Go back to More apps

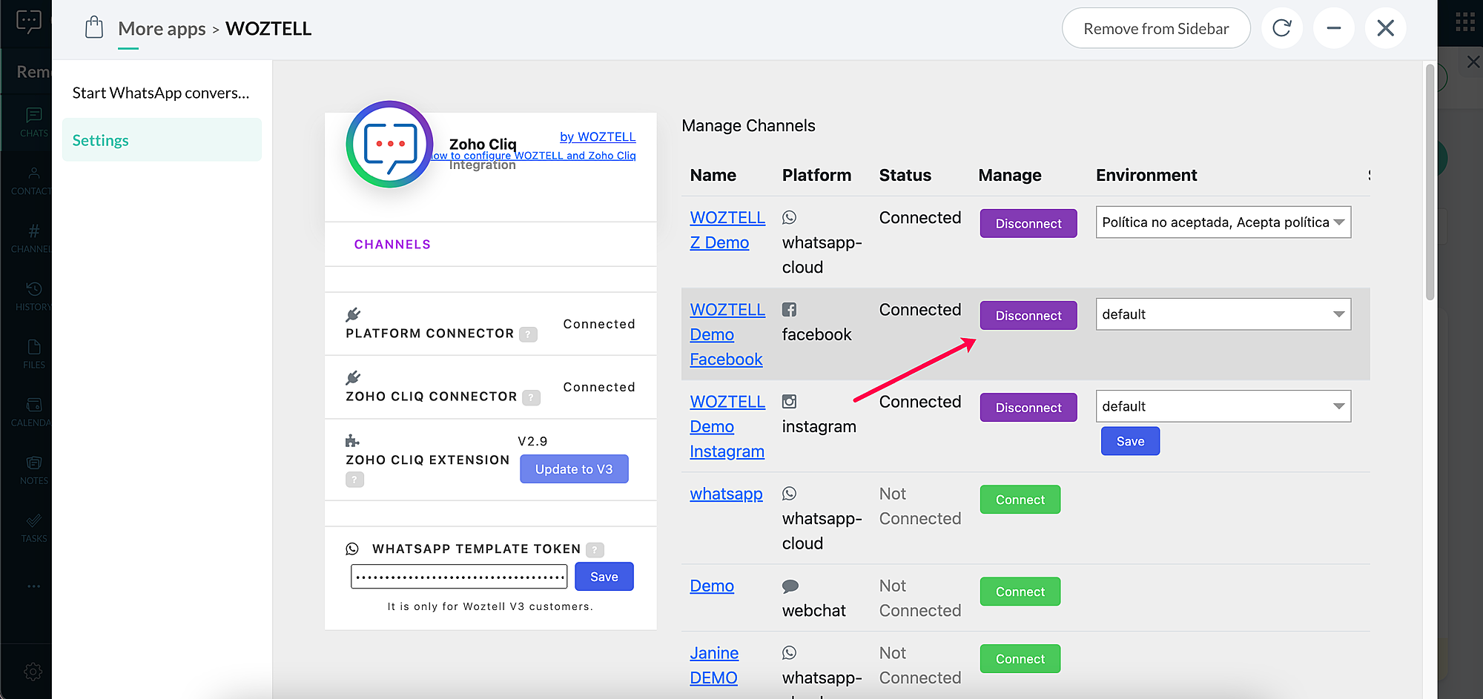[x=162, y=28]
